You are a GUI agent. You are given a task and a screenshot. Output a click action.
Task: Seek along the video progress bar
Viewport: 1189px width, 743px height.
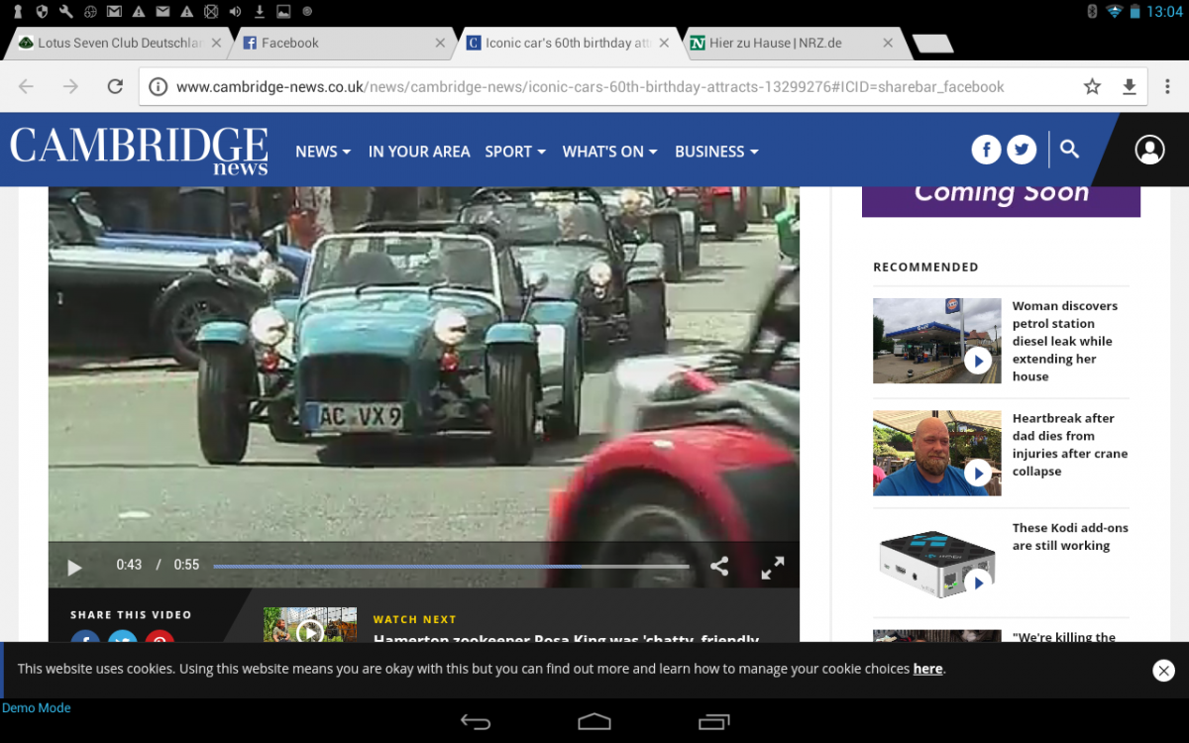pyautogui.click(x=451, y=567)
